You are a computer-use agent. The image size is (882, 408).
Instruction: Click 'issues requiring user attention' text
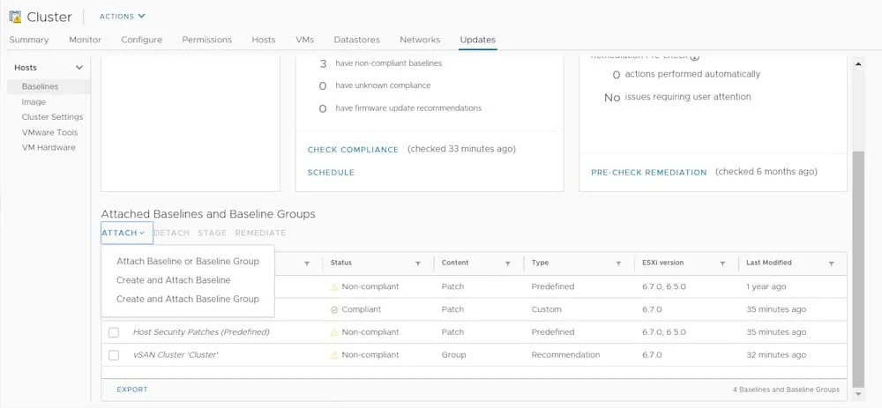(688, 97)
